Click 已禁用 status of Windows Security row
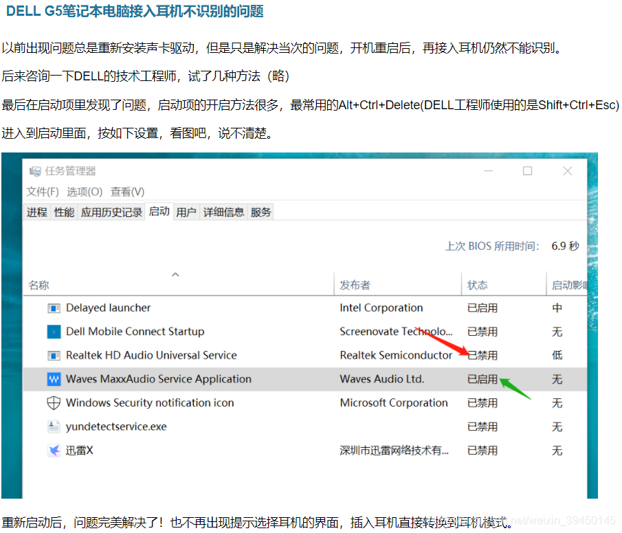Image resolution: width=622 pixels, height=533 pixels. pos(482,403)
